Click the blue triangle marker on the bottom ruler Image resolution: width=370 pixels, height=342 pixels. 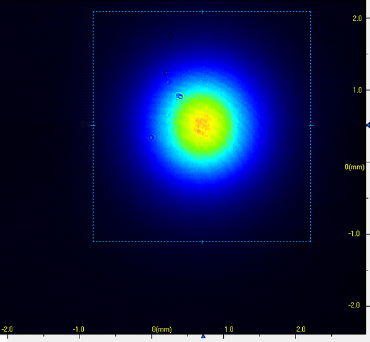(x=203, y=336)
